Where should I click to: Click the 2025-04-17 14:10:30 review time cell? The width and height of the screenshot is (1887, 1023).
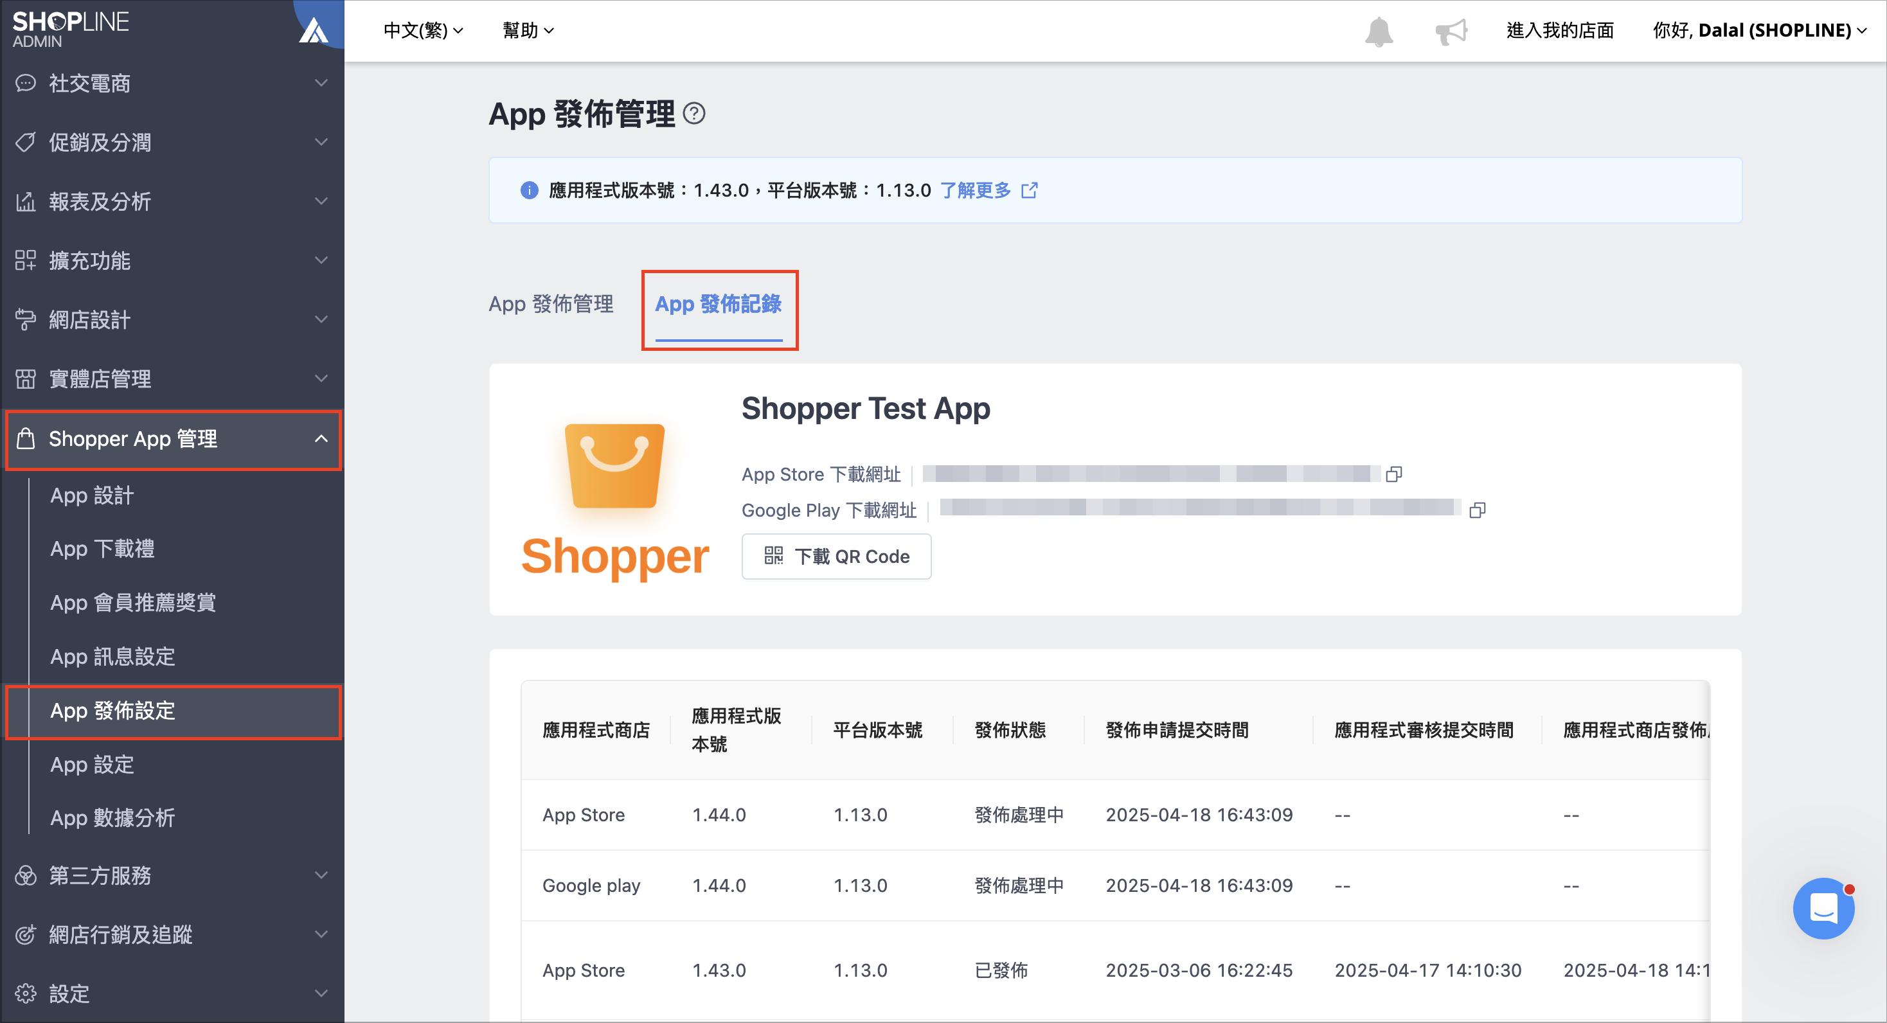click(1427, 970)
